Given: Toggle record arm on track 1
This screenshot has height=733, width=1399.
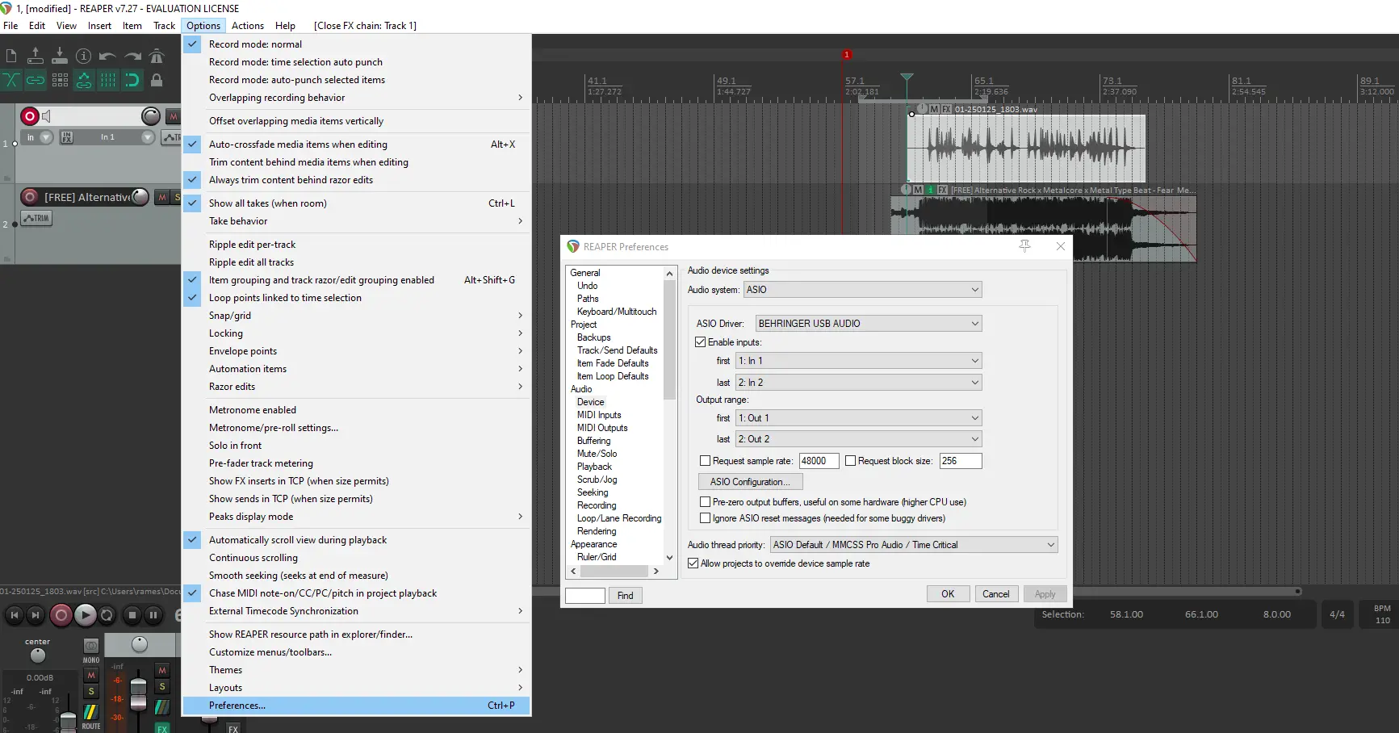Looking at the screenshot, I should [29, 116].
